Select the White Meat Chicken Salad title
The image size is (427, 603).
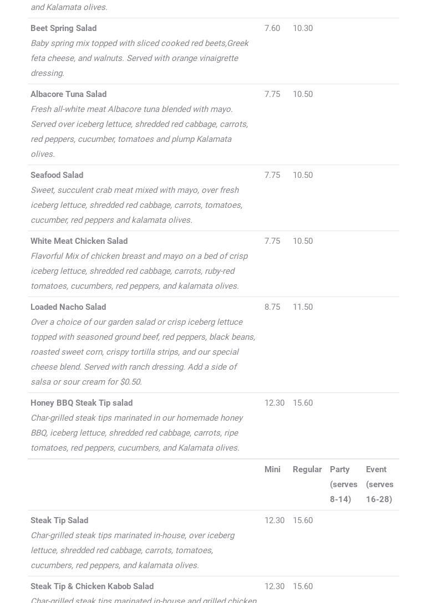coord(79,241)
